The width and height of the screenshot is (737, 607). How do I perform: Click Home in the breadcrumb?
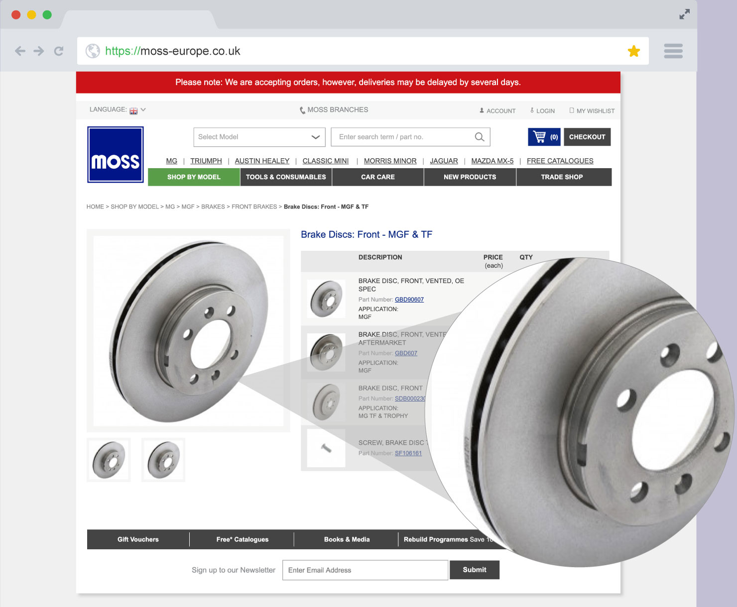coord(95,206)
